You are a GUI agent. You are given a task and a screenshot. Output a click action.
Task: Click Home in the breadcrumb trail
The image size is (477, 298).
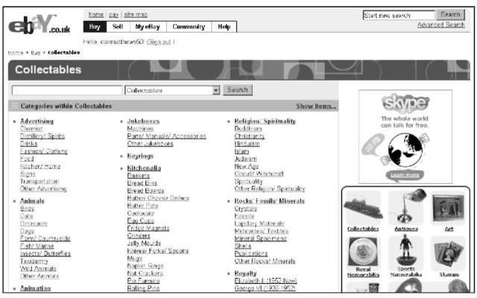pyautogui.click(x=16, y=53)
